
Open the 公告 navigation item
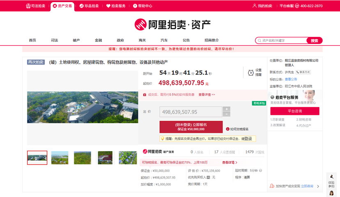[186, 40]
